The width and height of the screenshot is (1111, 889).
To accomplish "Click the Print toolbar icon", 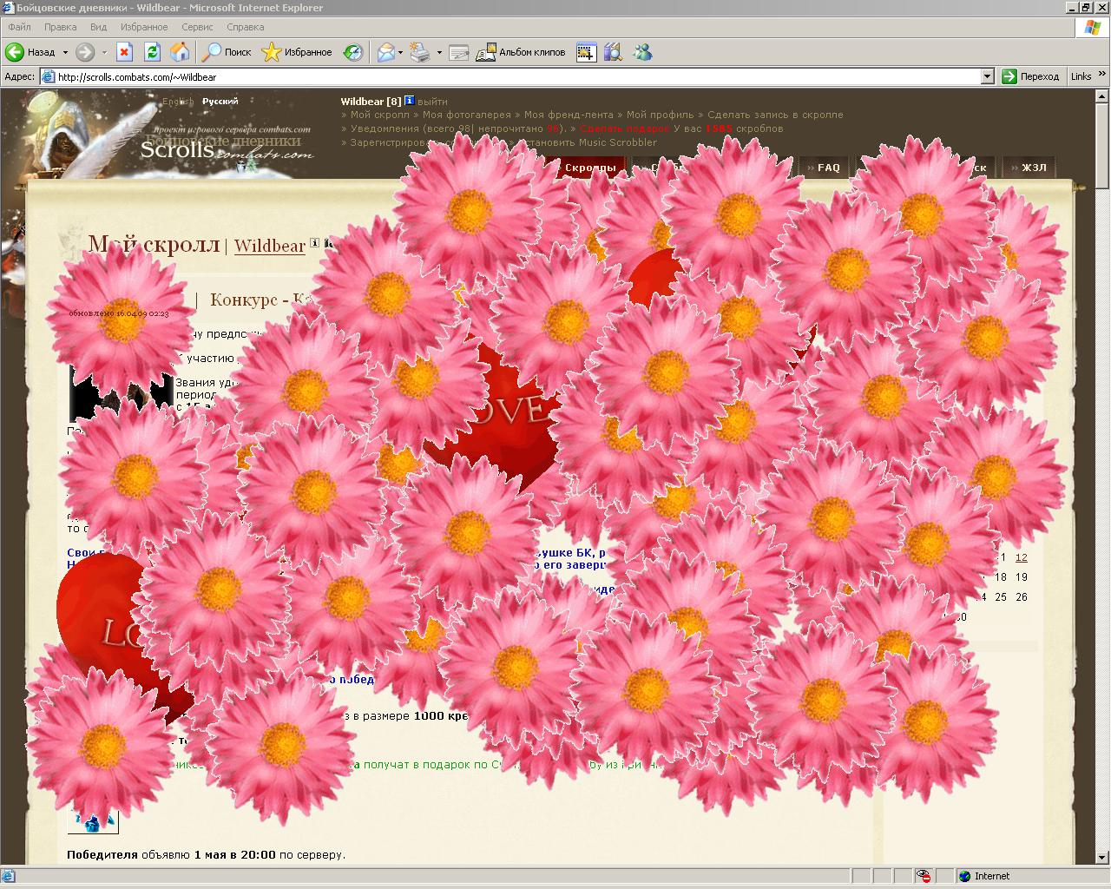I will (420, 52).
